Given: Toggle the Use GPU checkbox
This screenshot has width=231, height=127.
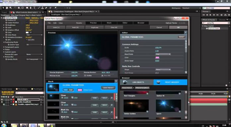Looking at the screenshot, I should click(27, 40).
